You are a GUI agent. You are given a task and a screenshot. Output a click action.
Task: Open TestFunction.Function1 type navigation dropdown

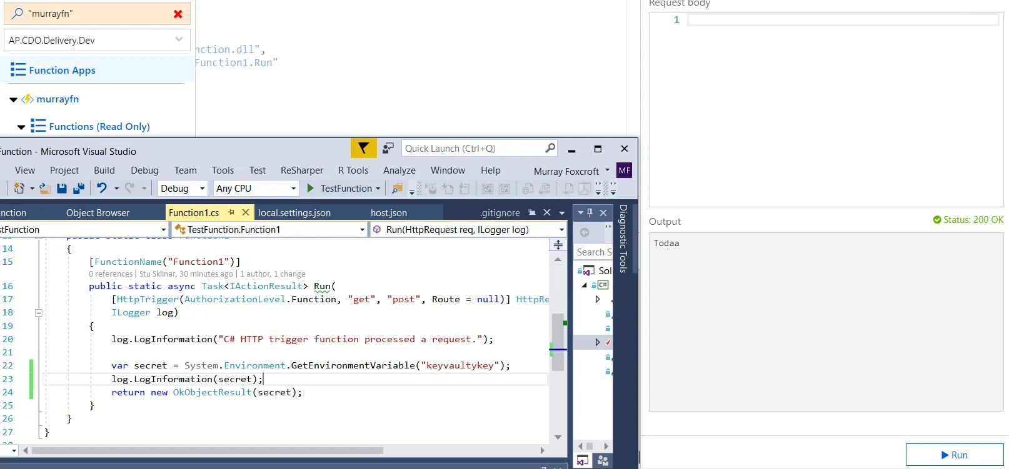point(269,229)
